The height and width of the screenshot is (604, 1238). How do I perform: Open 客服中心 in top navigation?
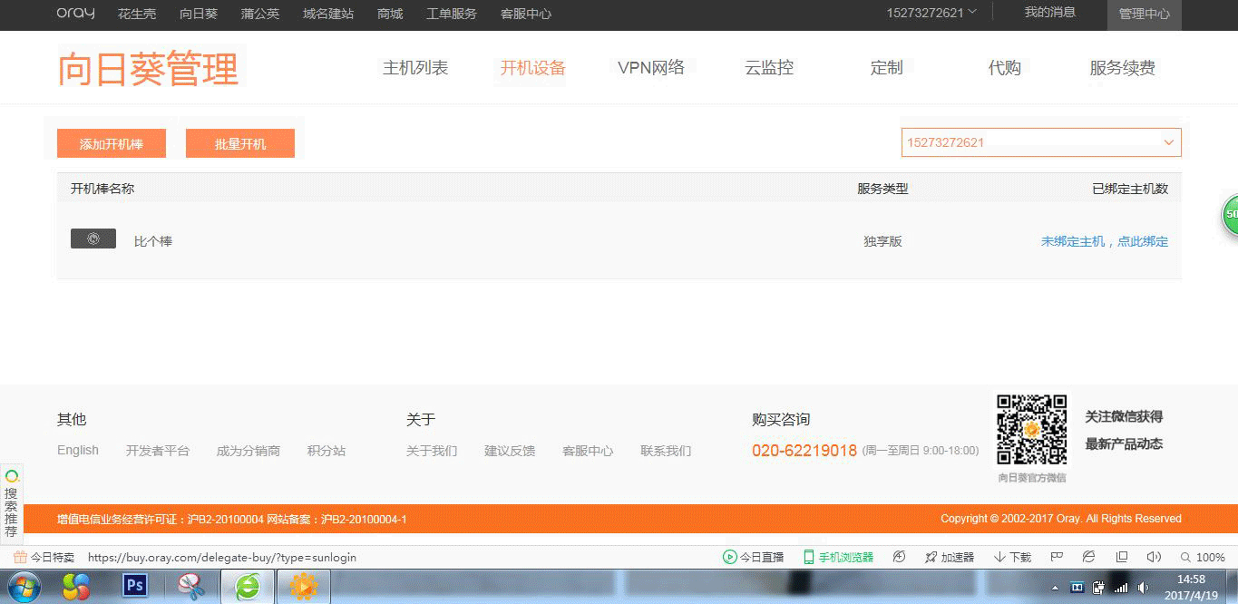click(526, 14)
